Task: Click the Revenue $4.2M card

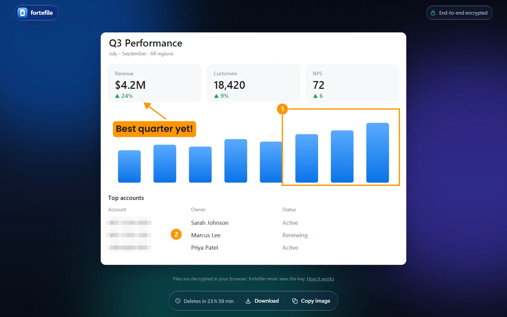Action: point(155,83)
